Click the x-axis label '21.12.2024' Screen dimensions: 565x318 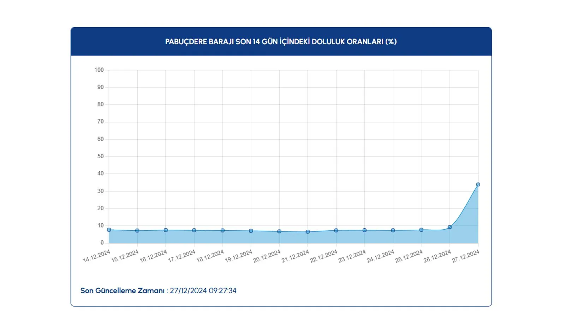[295, 256]
